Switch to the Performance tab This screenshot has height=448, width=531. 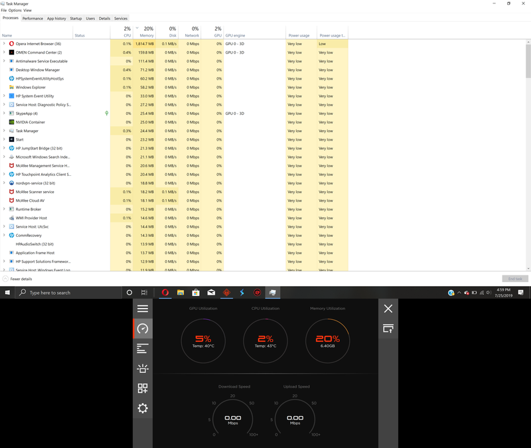click(x=33, y=19)
